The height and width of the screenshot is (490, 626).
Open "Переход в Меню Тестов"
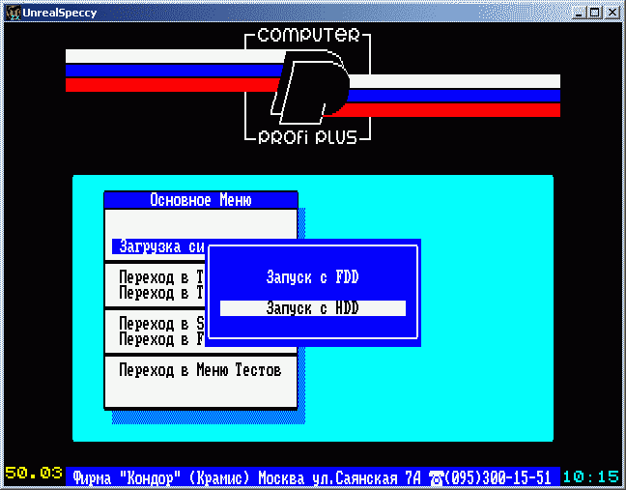point(200,370)
